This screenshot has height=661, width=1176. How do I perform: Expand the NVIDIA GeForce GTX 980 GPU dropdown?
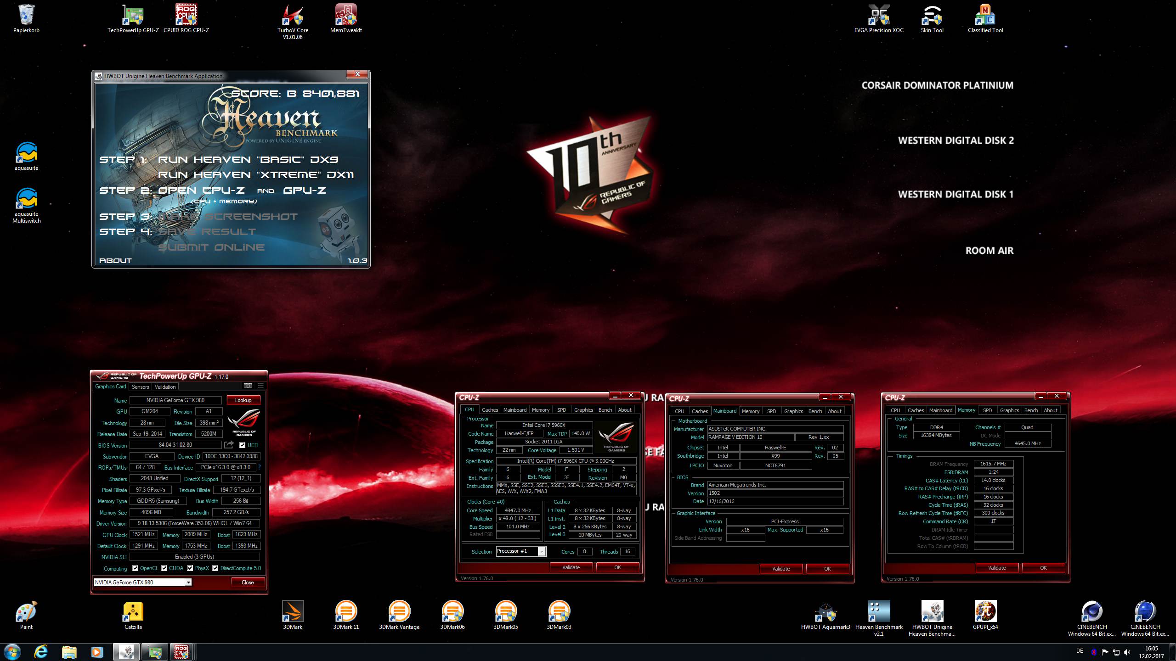pyautogui.click(x=188, y=583)
